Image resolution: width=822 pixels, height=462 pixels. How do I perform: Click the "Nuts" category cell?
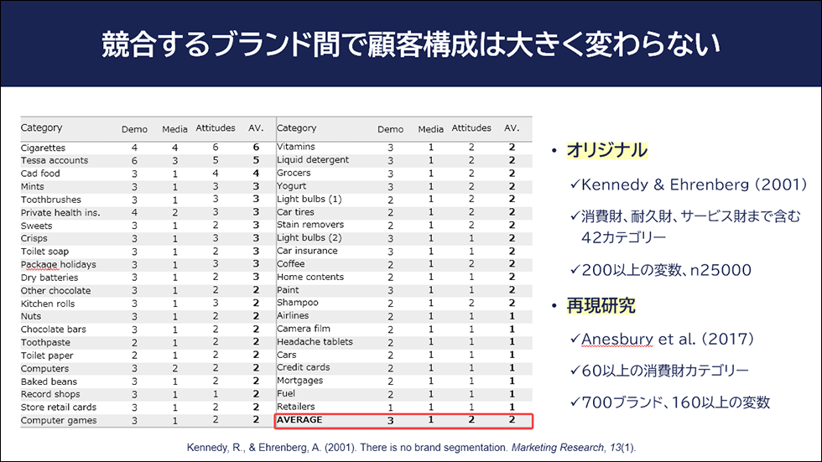[x=31, y=316]
